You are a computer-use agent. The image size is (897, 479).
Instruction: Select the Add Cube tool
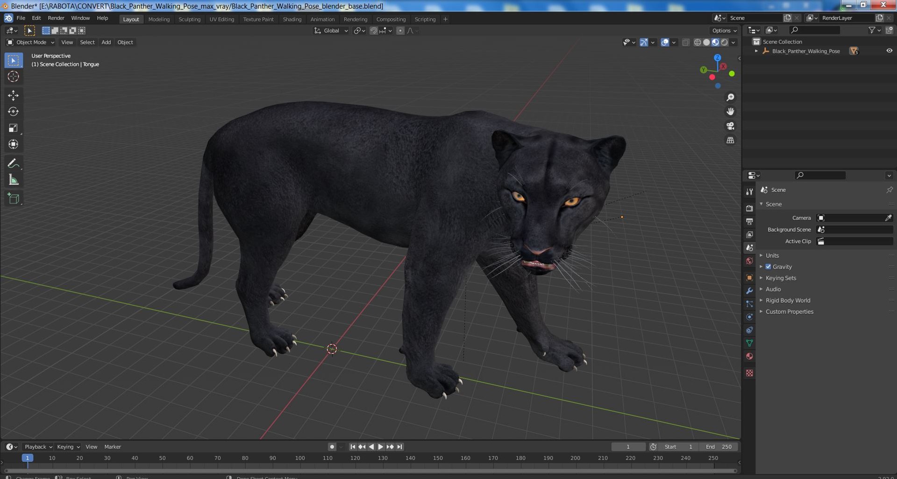click(14, 198)
